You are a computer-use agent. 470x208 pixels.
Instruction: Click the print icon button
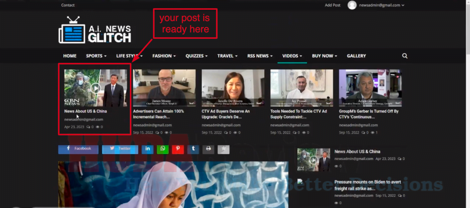pyautogui.click(x=208, y=149)
